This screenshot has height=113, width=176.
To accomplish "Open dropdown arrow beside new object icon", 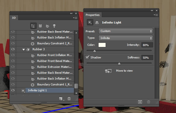I will click(x=64, y=100).
